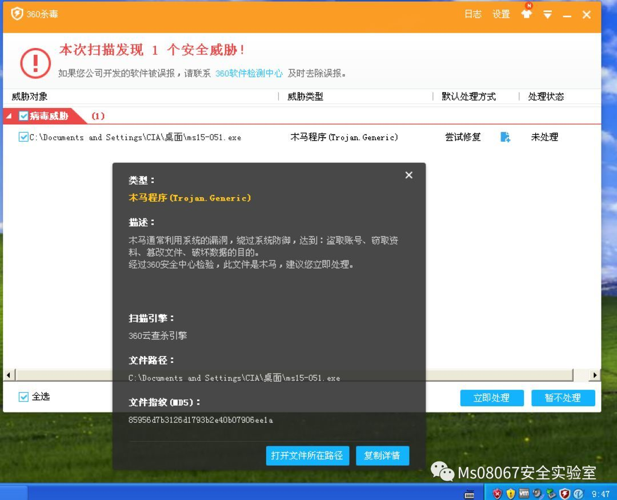Minimize the 360杀毒 window
617x500 pixels.
(x=567, y=16)
